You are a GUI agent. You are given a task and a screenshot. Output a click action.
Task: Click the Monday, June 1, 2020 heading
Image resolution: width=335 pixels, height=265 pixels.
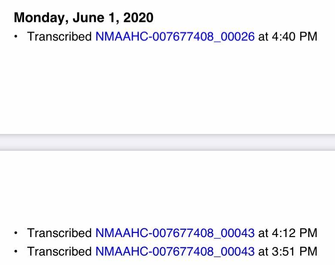(x=83, y=18)
